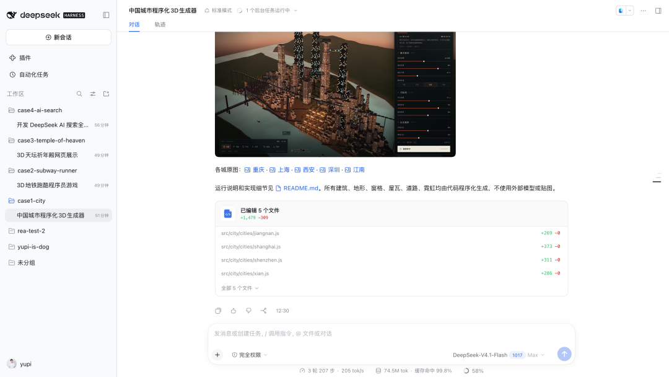Open the Max effort dropdown
Image resolution: width=669 pixels, height=377 pixels.
[x=536, y=355]
